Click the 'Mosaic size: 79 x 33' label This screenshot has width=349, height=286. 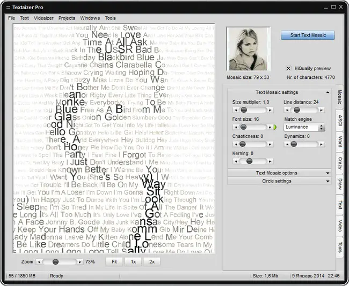coord(248,77)
